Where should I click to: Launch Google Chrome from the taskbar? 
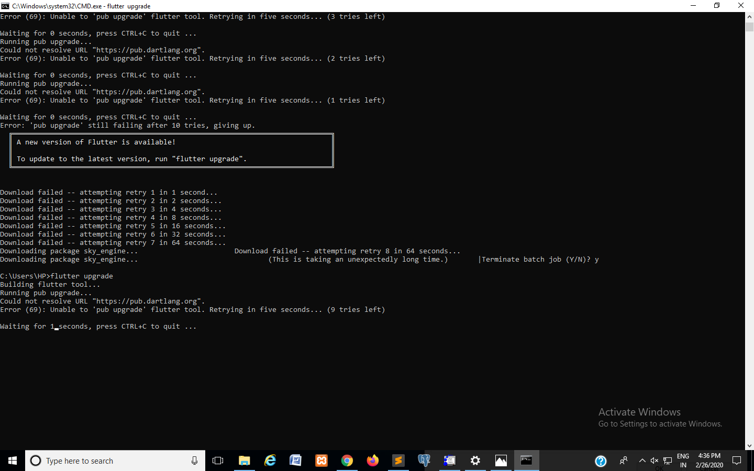(x=347, y=461)
